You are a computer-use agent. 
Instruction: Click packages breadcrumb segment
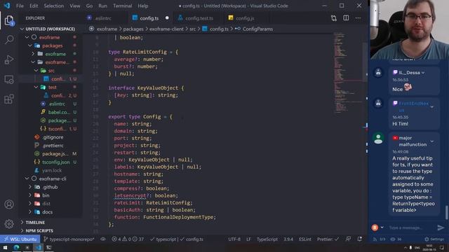point(133,29)
